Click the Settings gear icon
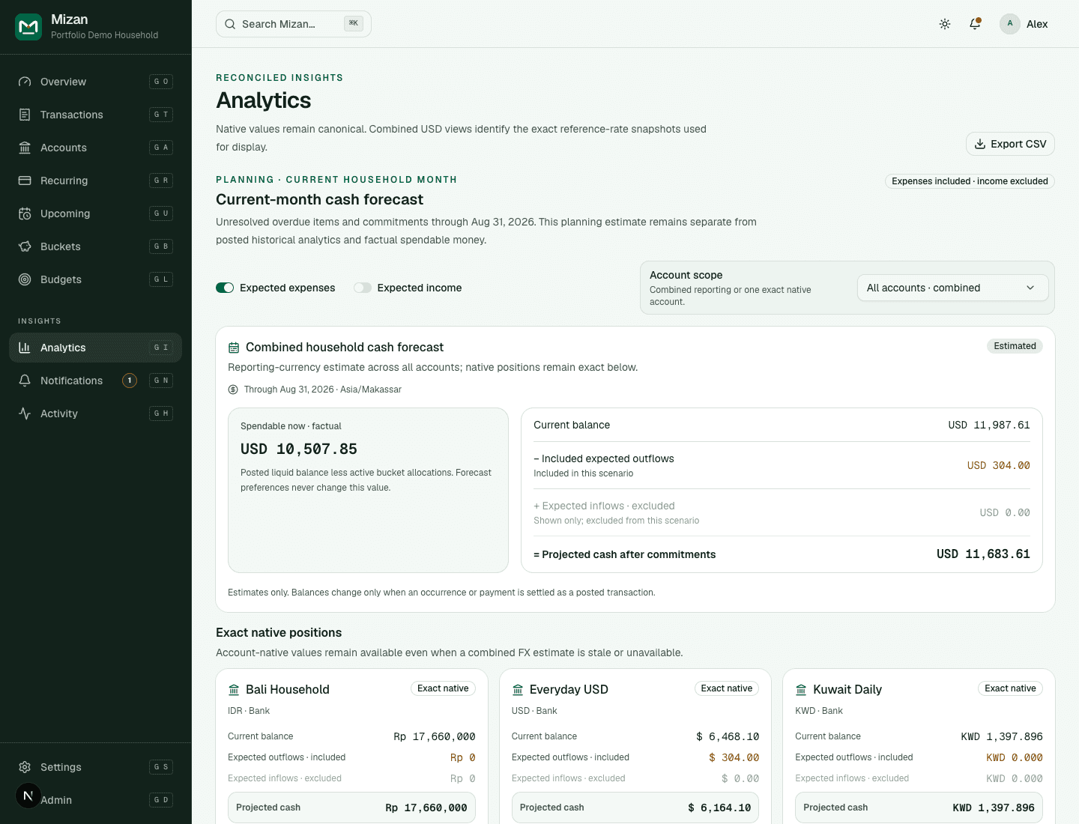This screenshot has width=1079, height=824. click(x=25, y=767)
